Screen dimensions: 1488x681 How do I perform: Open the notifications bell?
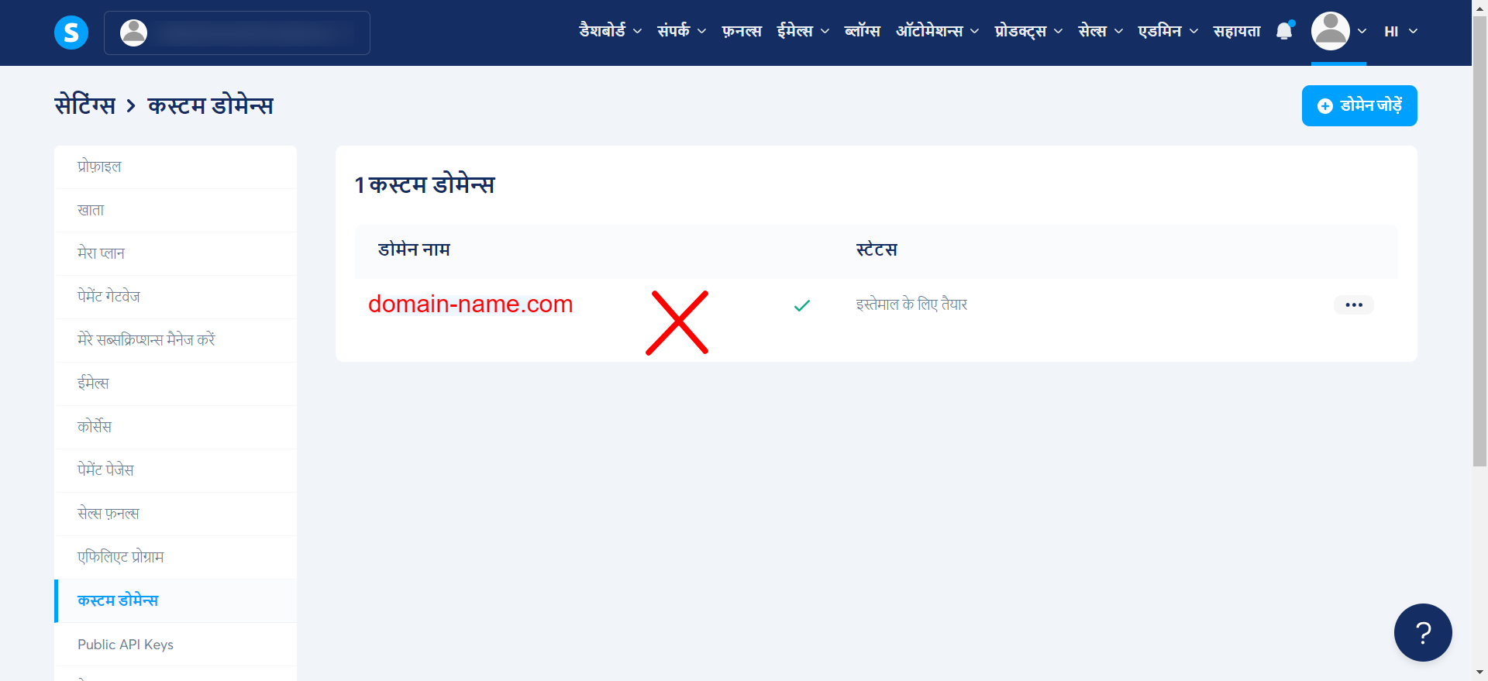click(x=1285, y=31)
